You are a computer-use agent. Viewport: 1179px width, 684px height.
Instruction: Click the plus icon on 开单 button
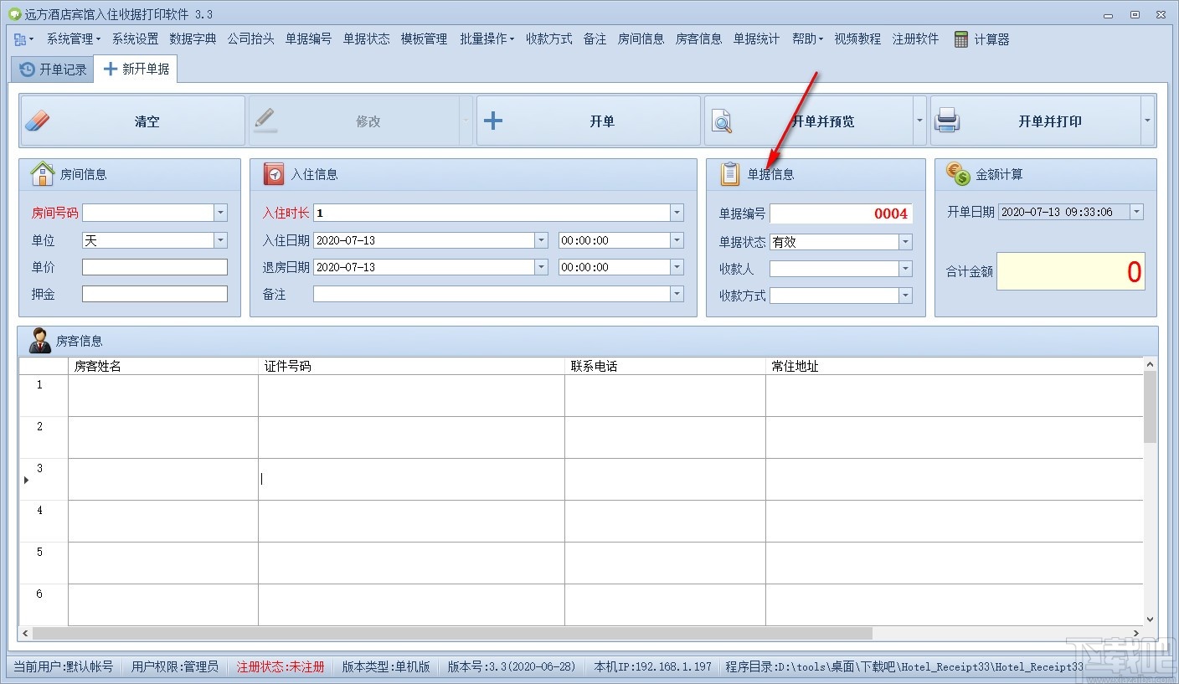(493, 121)
